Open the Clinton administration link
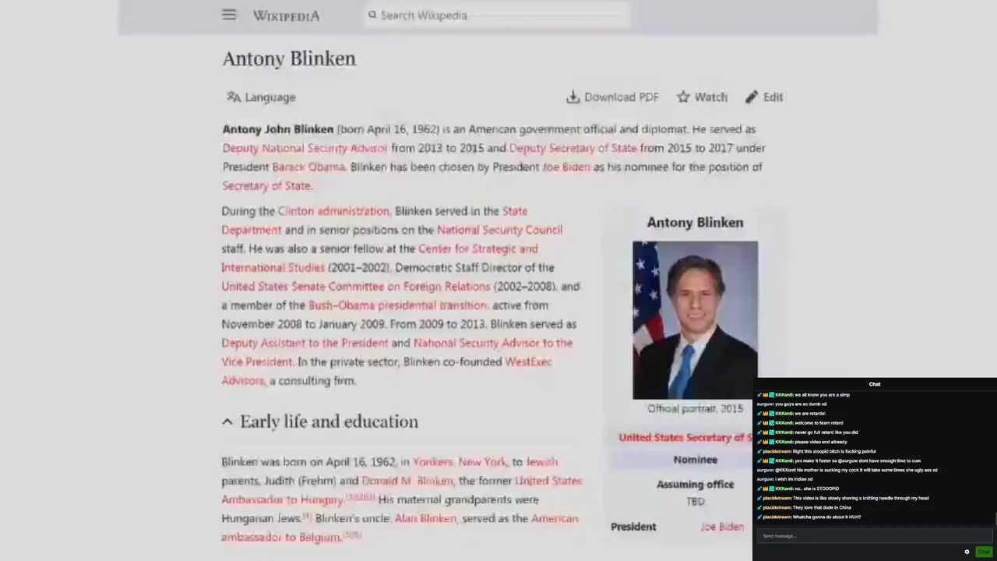Screen dimensions: 997x561 coord(333,211)
